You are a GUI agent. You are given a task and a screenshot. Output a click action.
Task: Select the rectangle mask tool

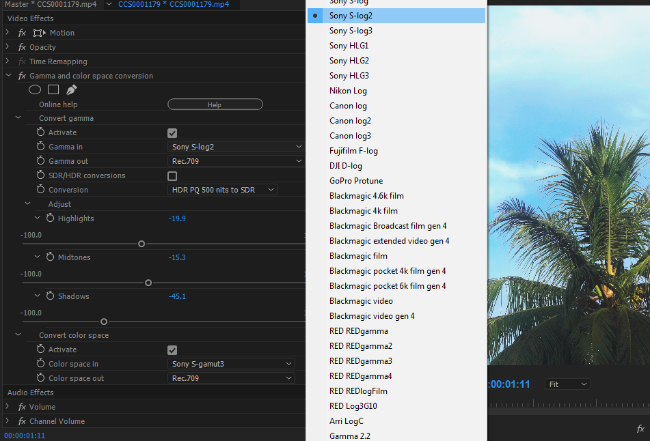point(53,89)
